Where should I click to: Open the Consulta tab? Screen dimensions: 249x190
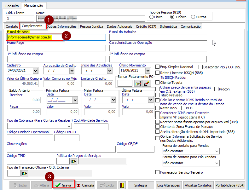pyautogui.click(x=12, y=6)
